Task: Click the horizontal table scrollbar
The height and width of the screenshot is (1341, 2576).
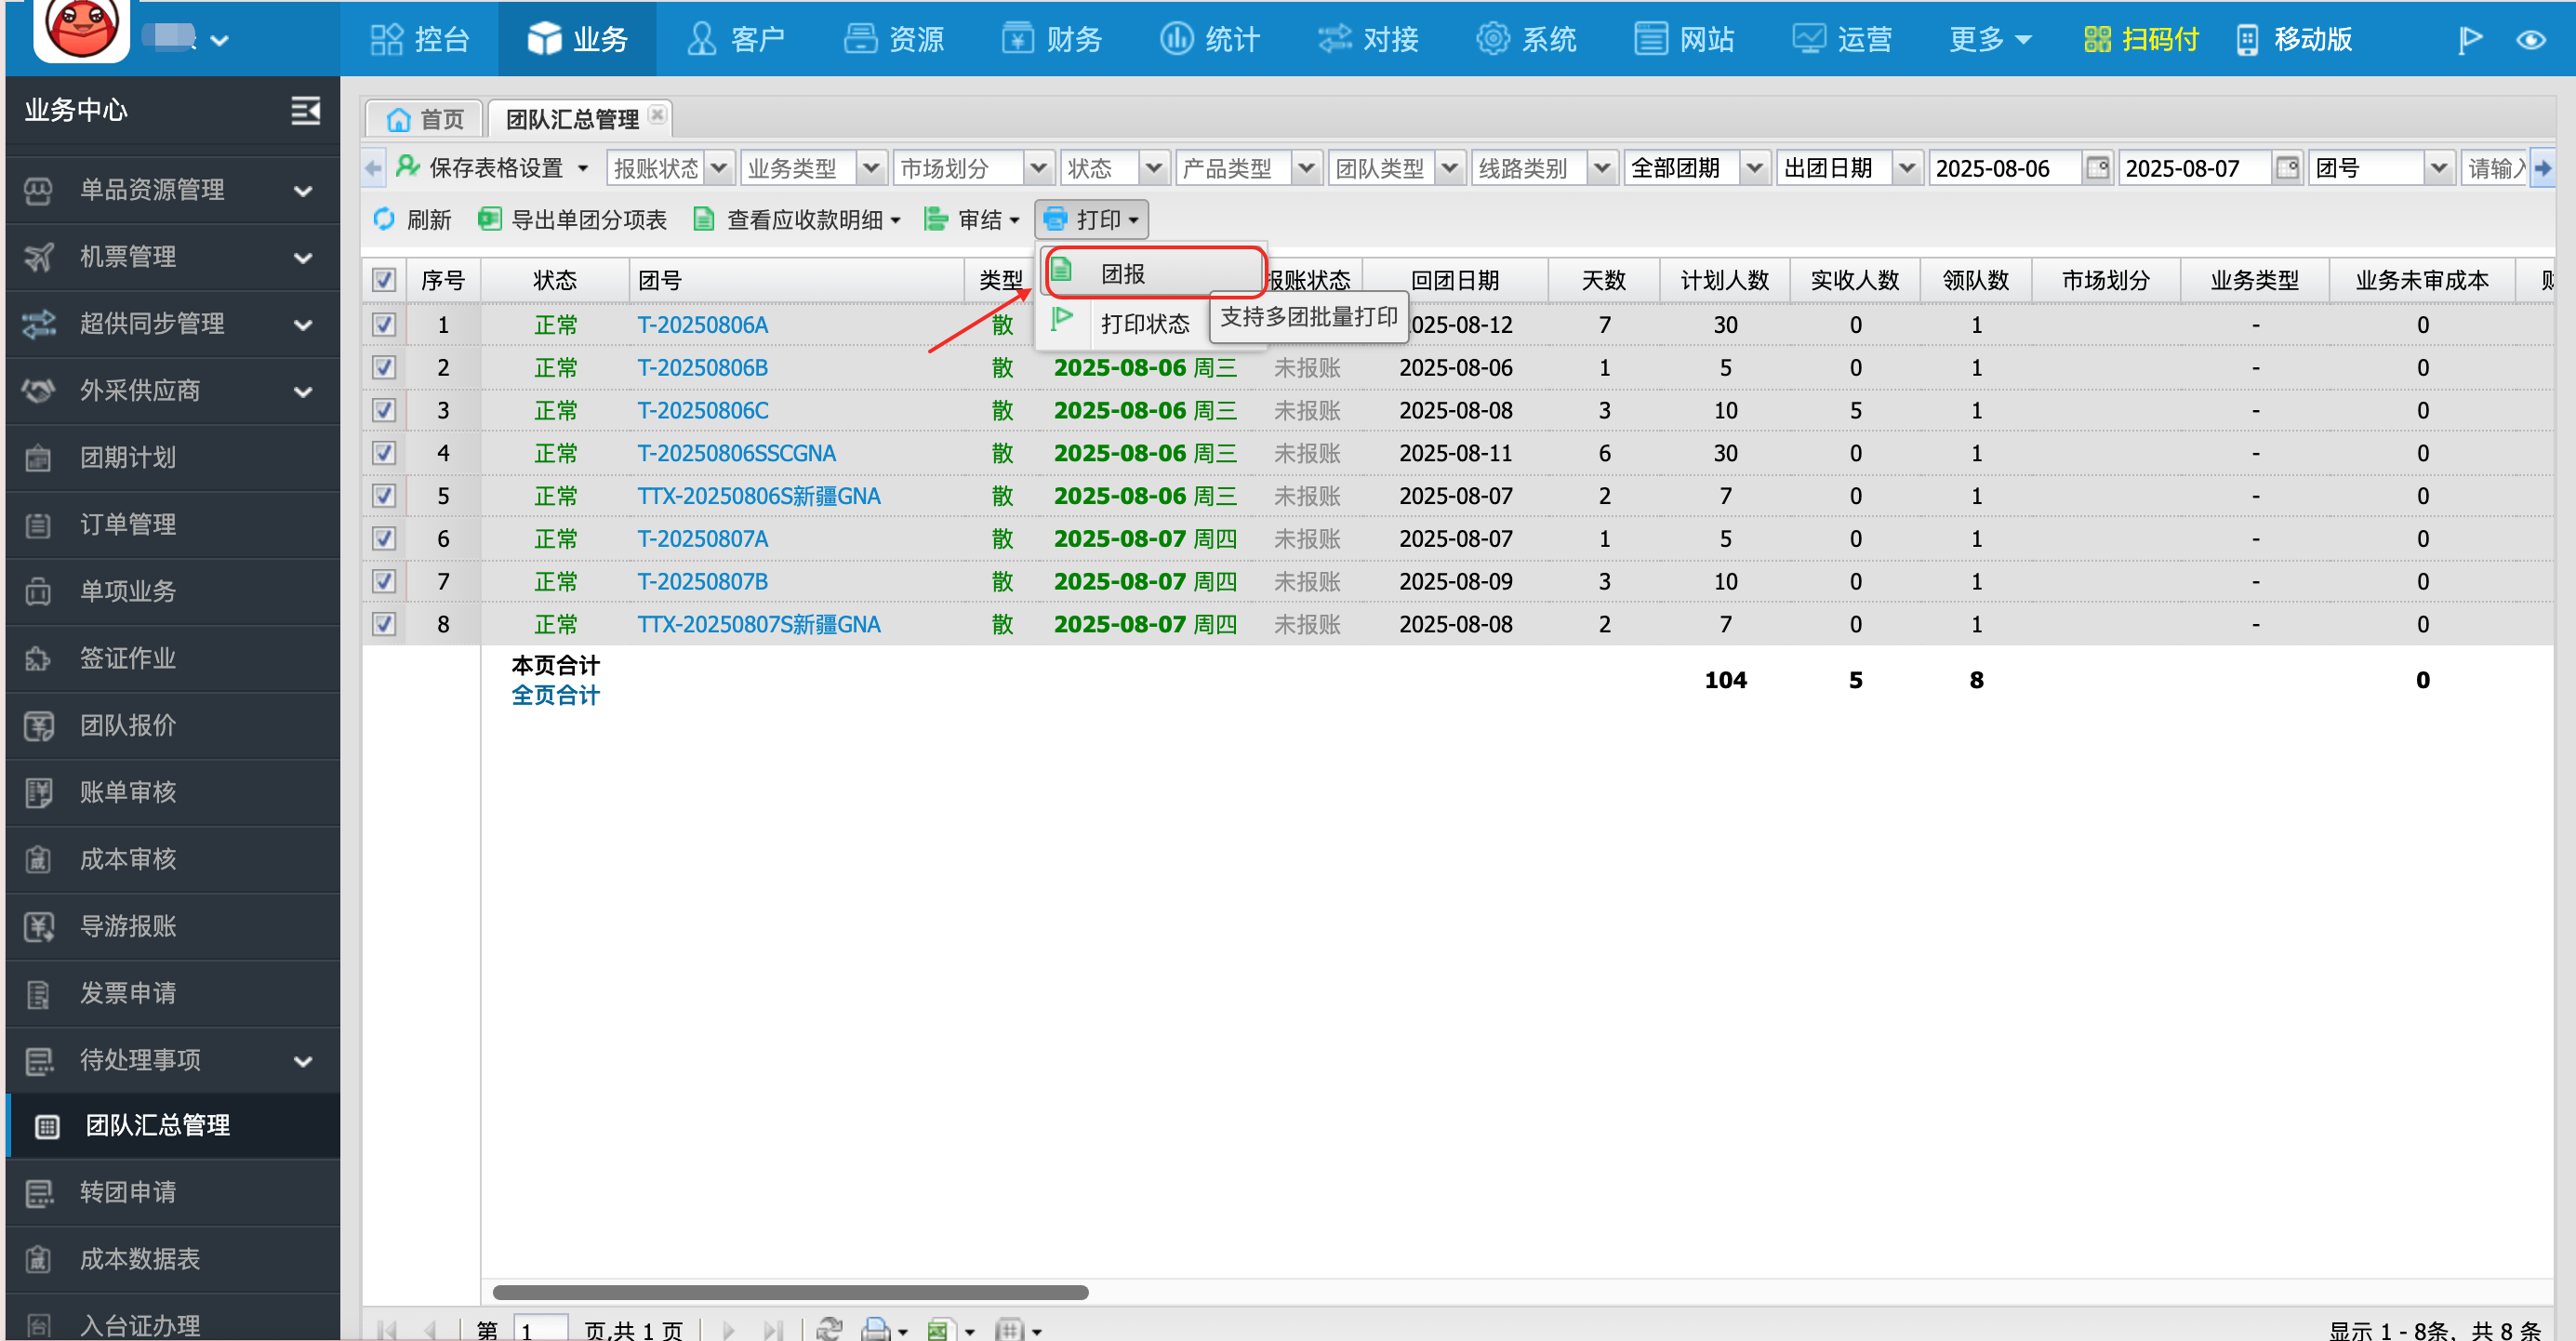Action: pyautogui.click(x=790, y=1292)
